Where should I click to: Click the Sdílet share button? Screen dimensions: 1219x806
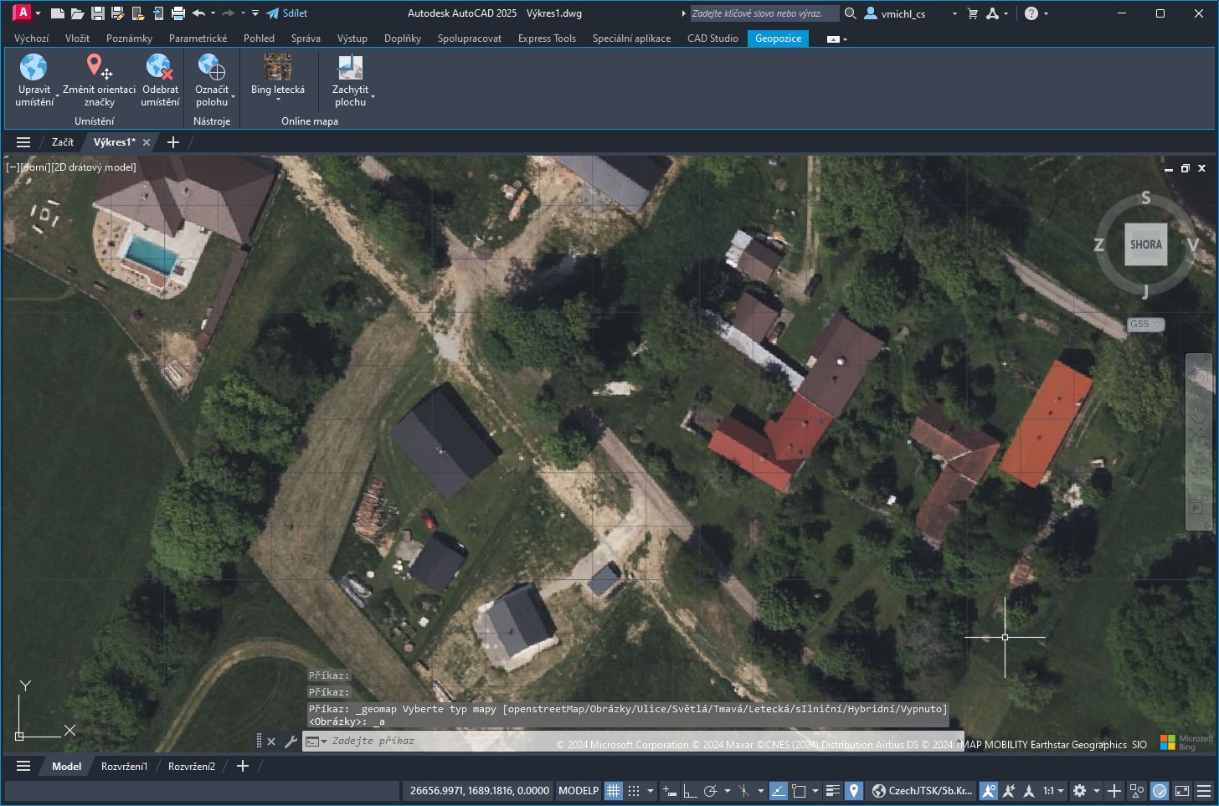pos(287,13)
